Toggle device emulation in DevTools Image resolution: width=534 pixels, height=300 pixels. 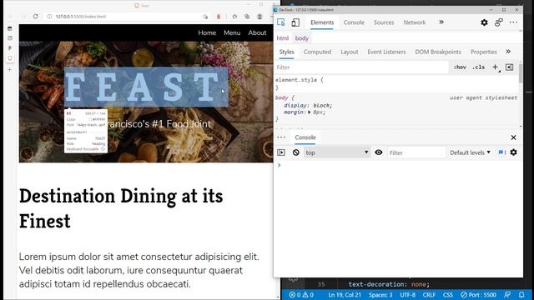(295, 22)
